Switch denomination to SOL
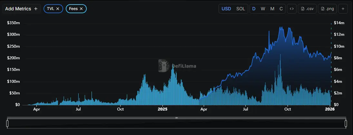The image size is (353, 135). pos(240,9)
